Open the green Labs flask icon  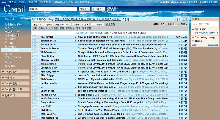[187, 2]
